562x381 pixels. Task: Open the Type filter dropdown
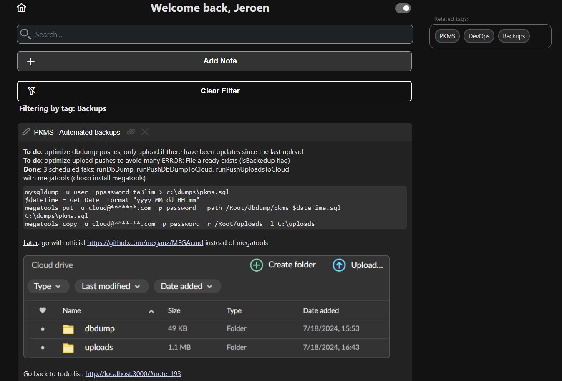(48, 286)
